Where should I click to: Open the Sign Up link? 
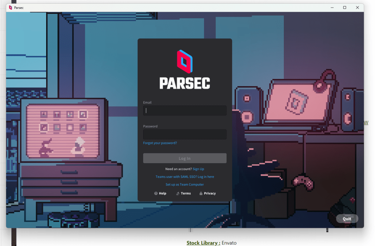click(198, 169)
